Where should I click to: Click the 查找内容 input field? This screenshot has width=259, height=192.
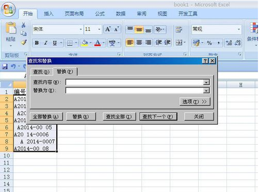(x=135, y=82)
